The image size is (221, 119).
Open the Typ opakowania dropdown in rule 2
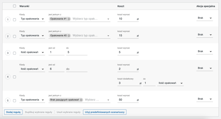pos(32,36)
